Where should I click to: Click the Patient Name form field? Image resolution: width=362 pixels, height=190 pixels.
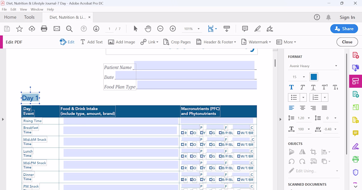pyautogui.click(x=194, y=65)
